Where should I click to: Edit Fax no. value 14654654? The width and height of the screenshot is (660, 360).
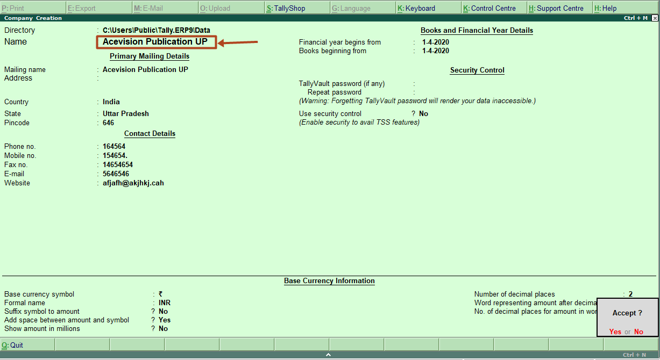[x=118, y=165]
